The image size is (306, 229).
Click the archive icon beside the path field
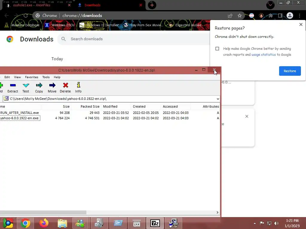click(x=6, y=98)
